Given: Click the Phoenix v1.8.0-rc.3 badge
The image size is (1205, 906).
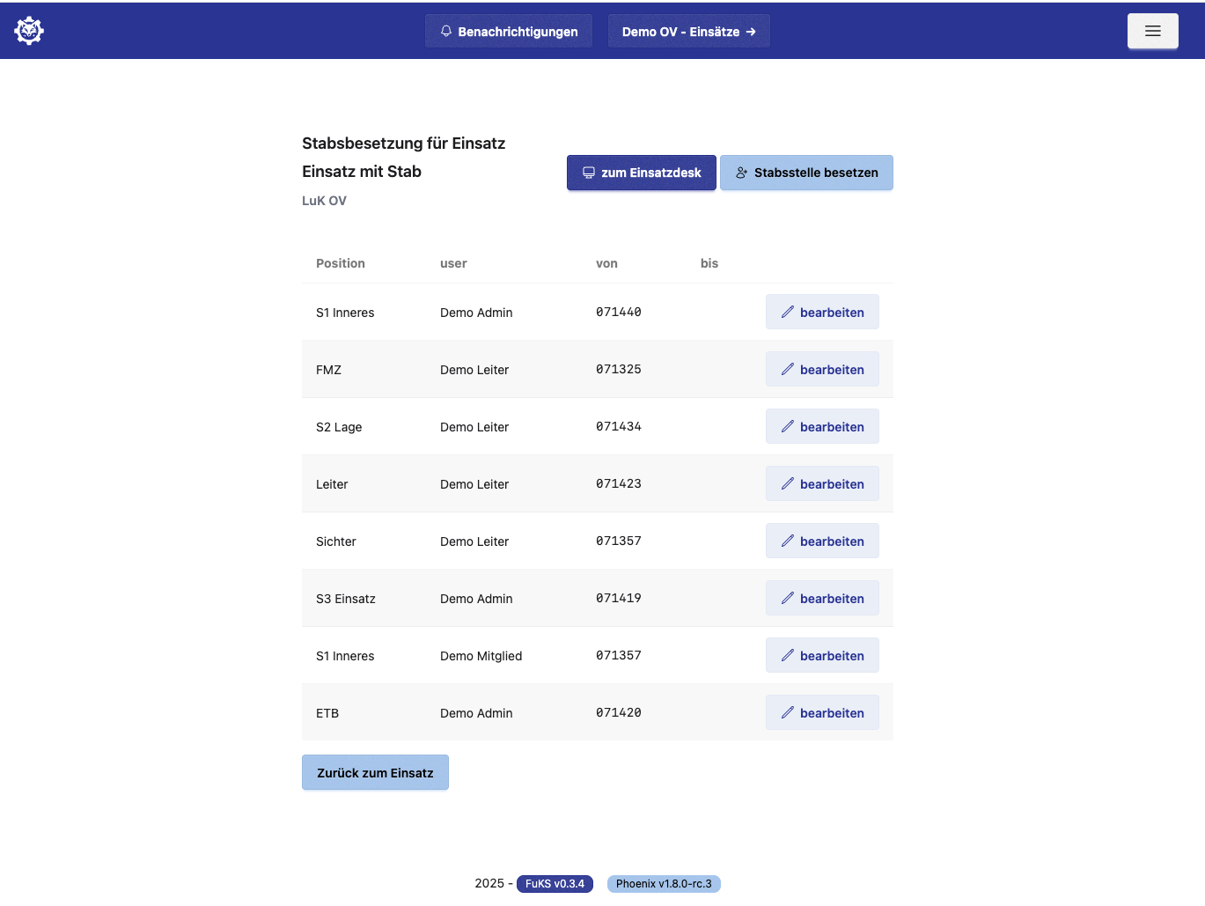Looking at the screenshot, I should tap(664, 884).
